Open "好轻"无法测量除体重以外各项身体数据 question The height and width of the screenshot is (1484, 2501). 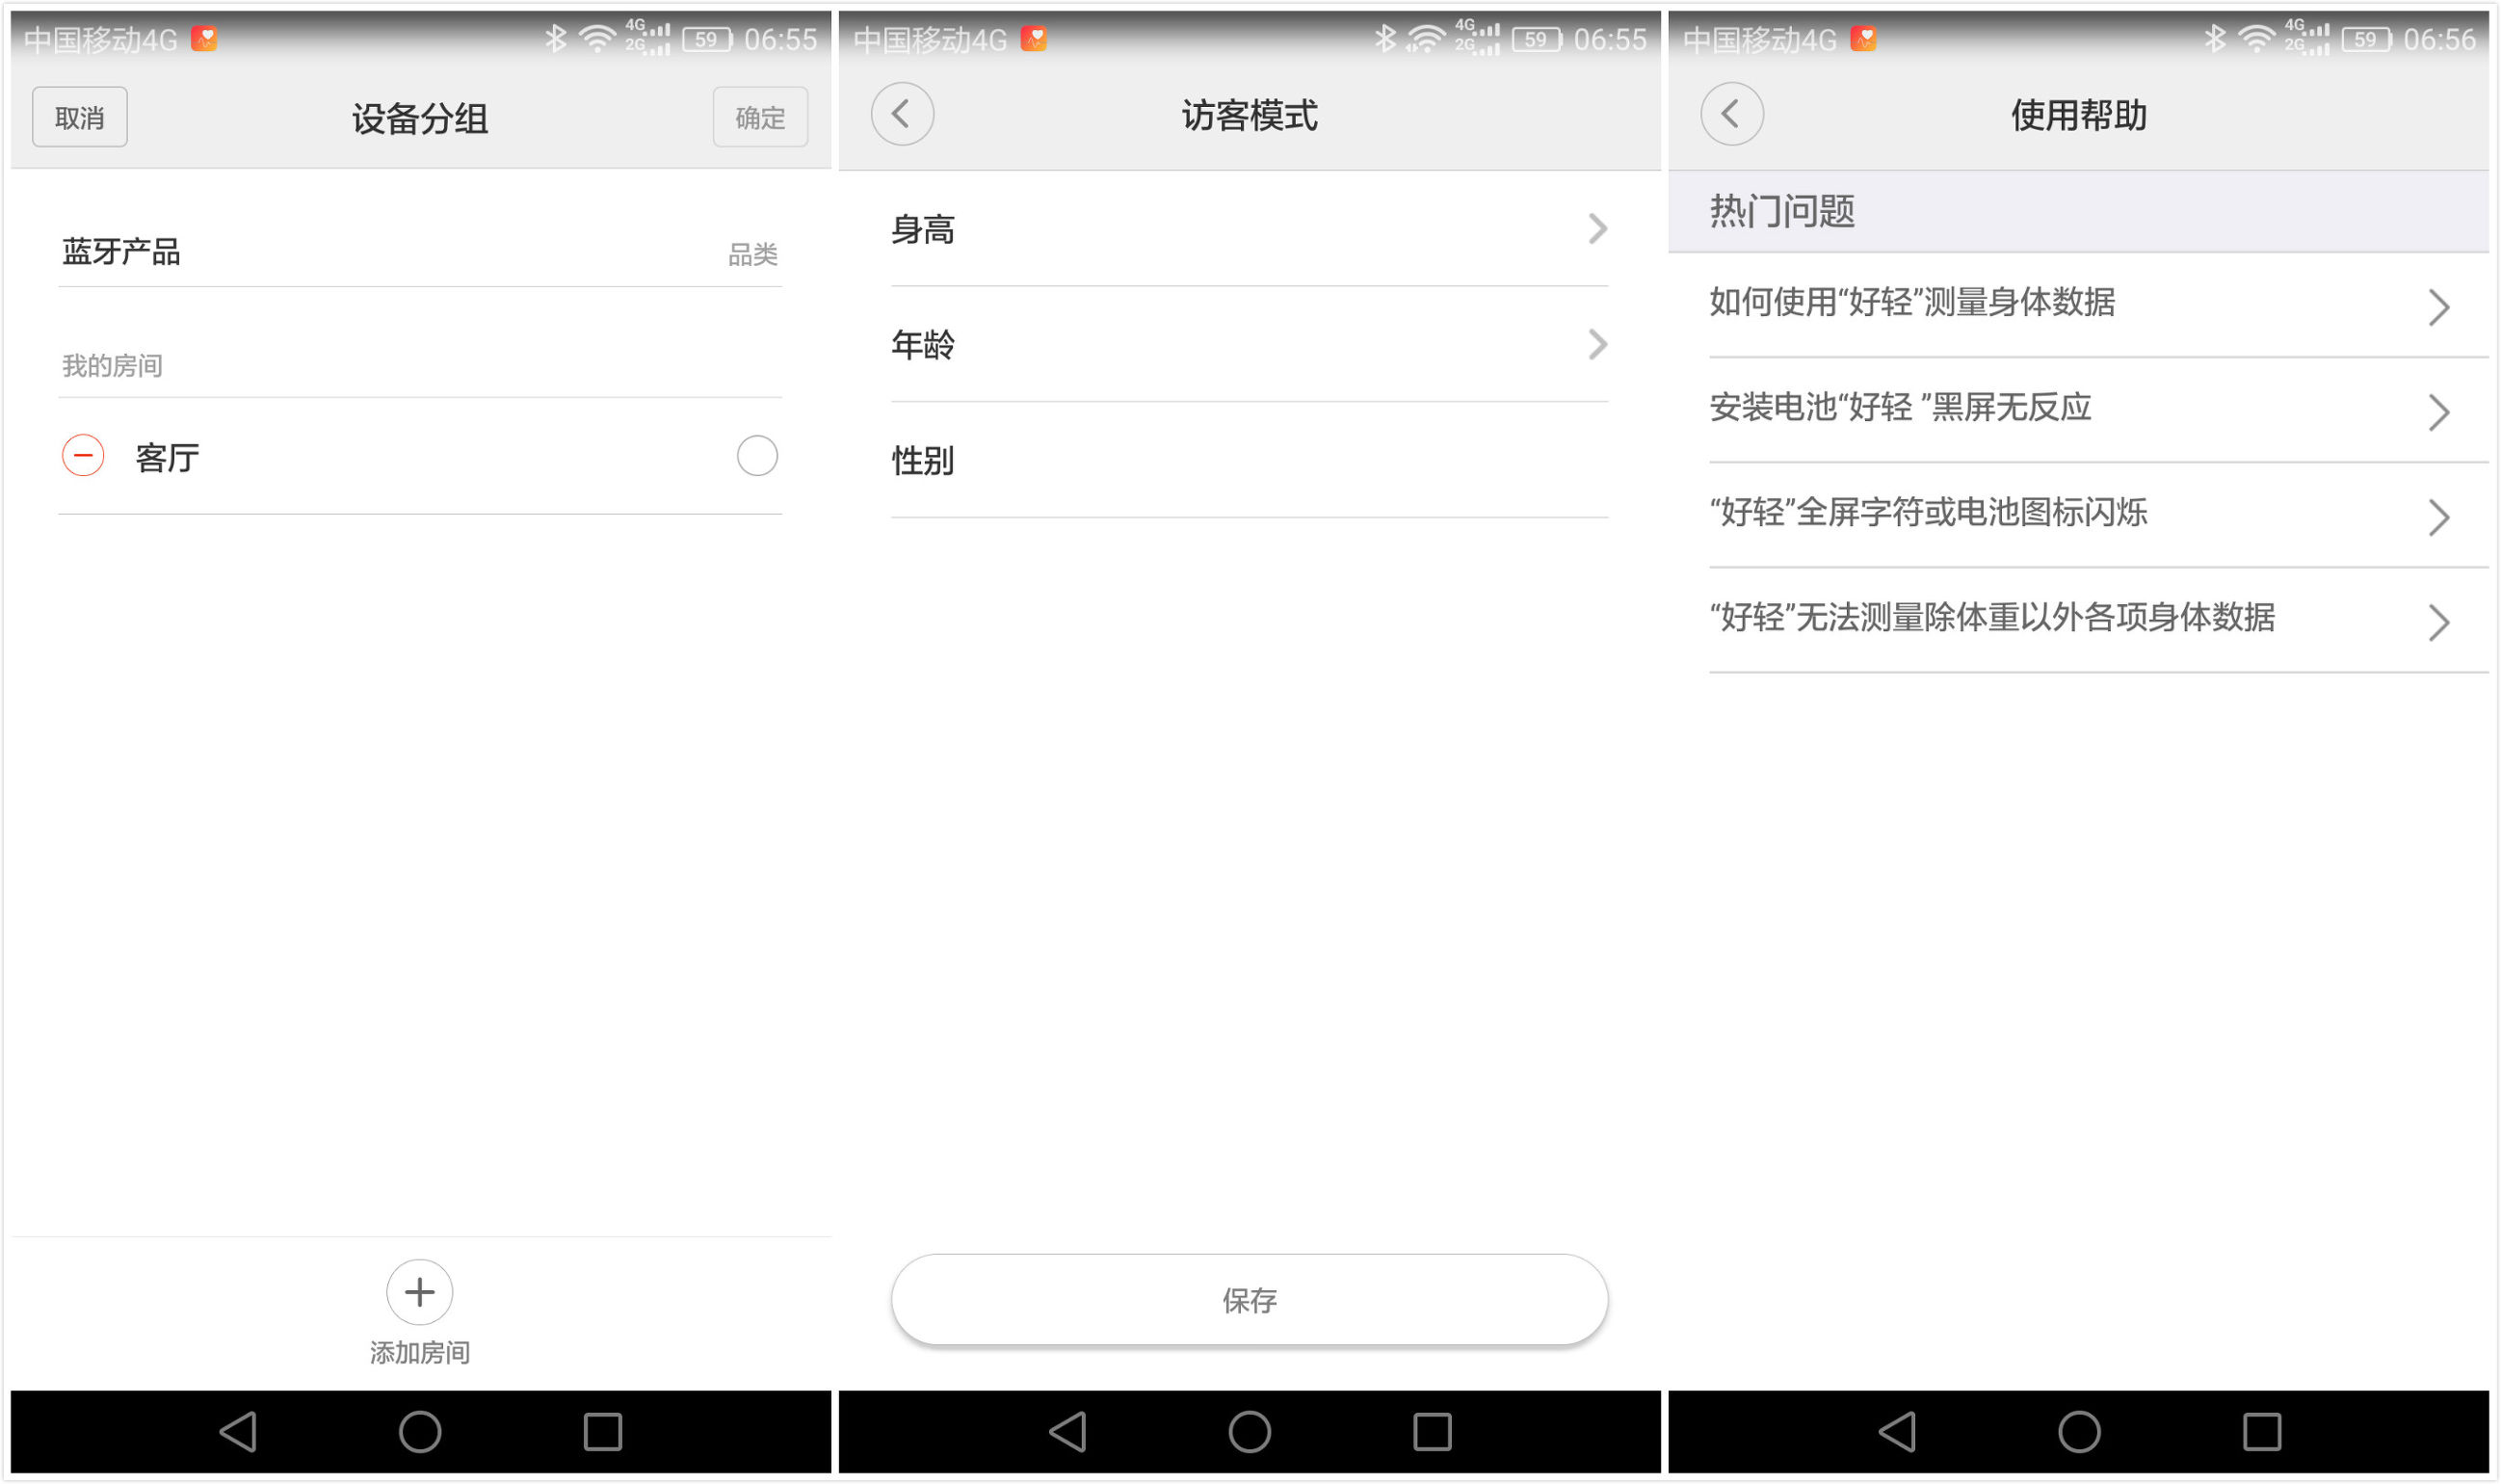[2438, 622]
